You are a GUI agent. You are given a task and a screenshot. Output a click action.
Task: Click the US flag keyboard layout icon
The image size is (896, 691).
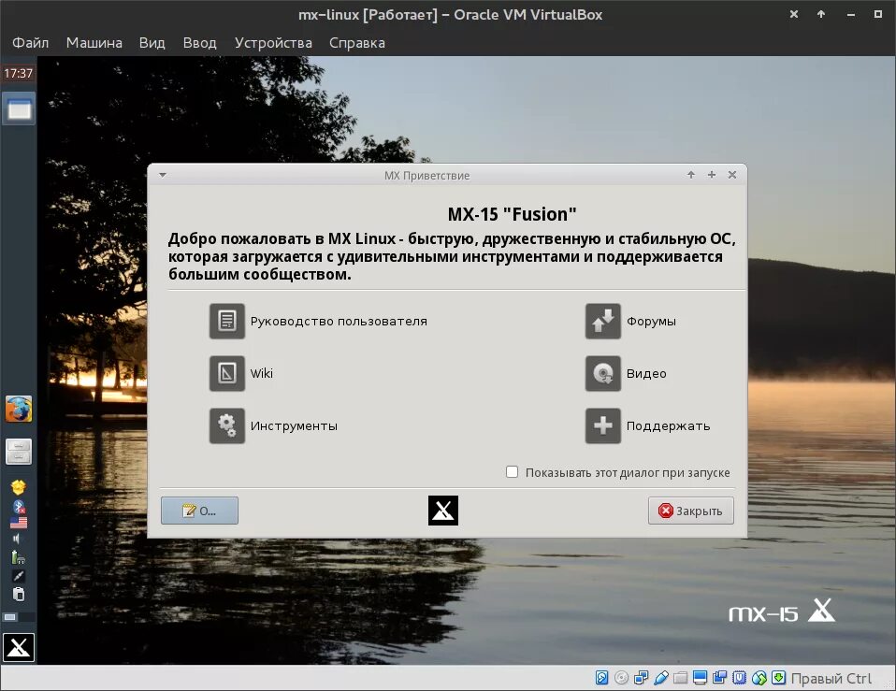click(x=19, y=522)
